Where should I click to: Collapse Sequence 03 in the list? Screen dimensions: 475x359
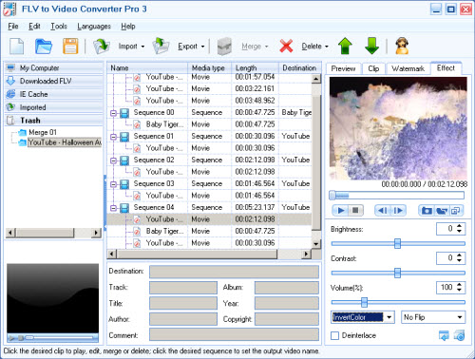click(x=113, y=184)
